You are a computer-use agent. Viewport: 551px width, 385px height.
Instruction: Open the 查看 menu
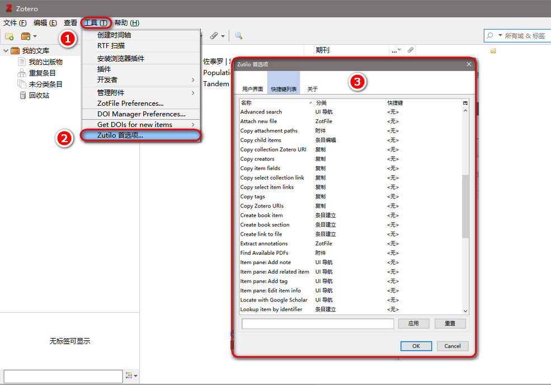coord(70,23)
